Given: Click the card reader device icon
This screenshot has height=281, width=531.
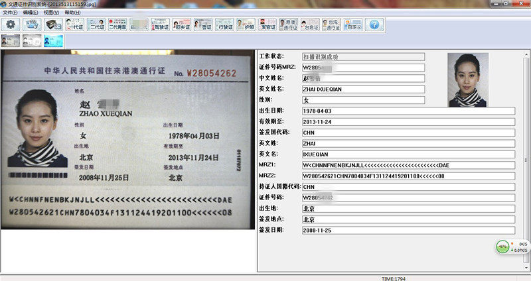Looking at the screenshot, I should point(32,25).
